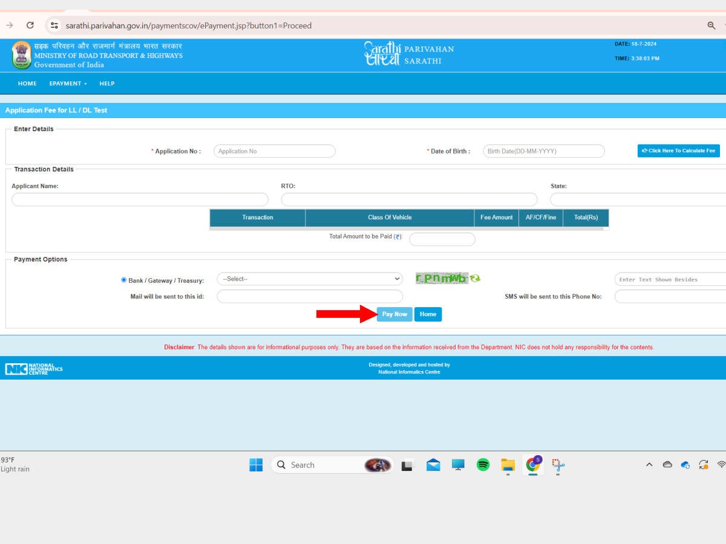The height and width of the screenshot is (544, 726).
Task: Open the site information icon in address bar
Action: coord(54,25)
